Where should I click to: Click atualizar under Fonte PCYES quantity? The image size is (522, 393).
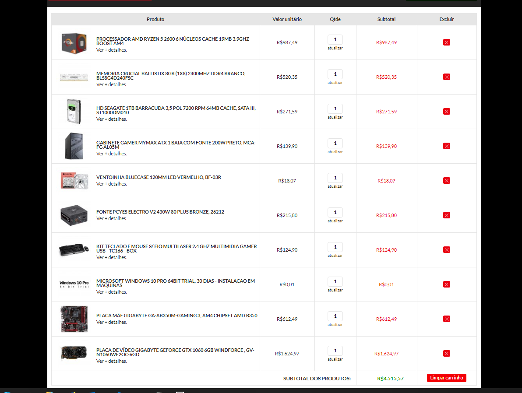pos(335,221)
